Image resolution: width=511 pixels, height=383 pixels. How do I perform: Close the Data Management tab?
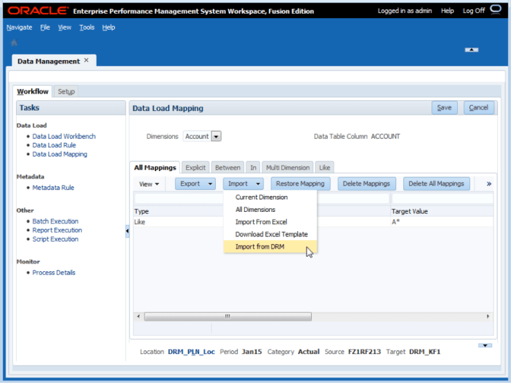click(x=86, y=60)
